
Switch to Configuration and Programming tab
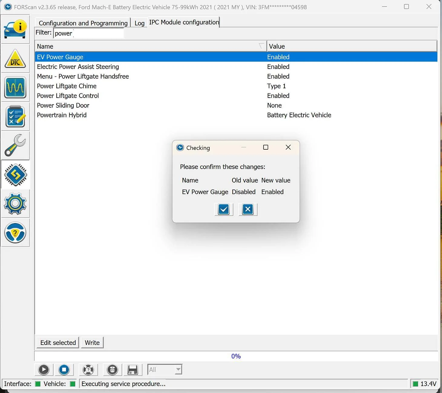point(83,23)
